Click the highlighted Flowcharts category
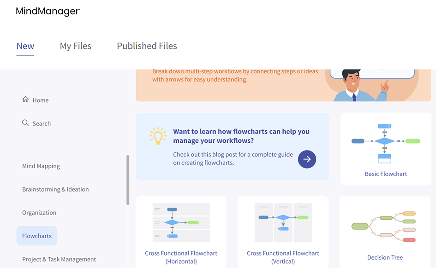Screen dimensions: 436x268 click(x=37, y=236)
